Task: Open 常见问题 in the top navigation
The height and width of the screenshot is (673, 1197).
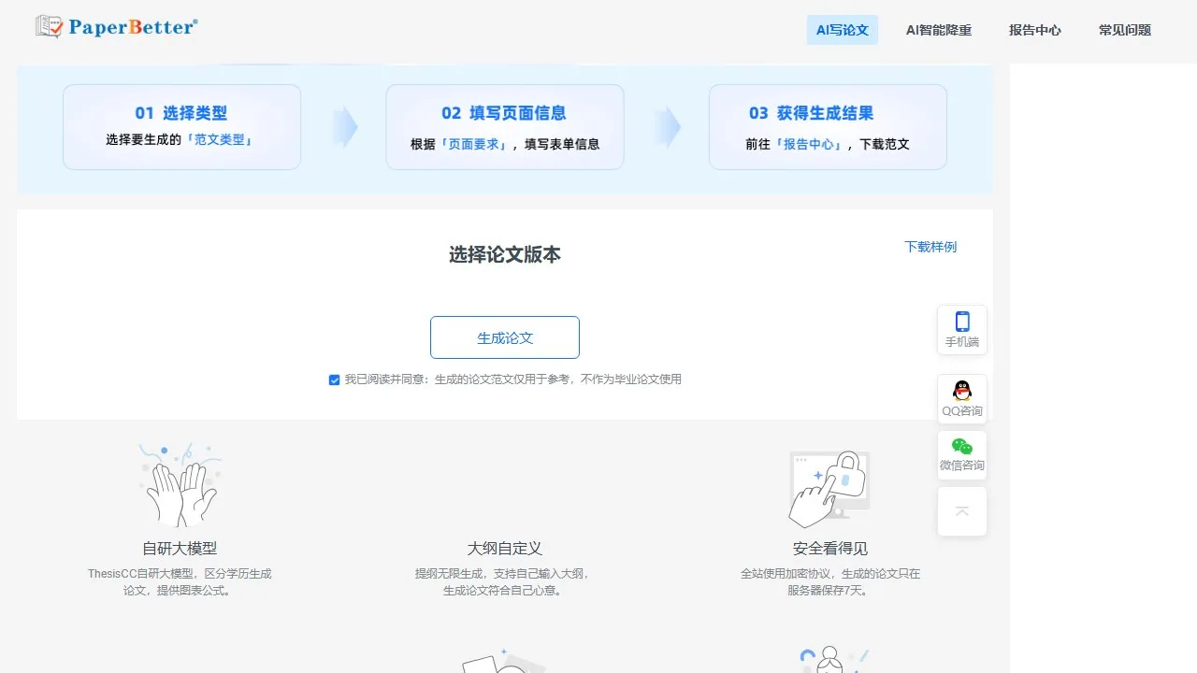Action: click(1125, 30)
